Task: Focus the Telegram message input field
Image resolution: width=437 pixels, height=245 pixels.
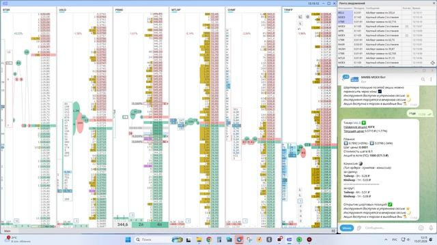Action: [390, 228]
